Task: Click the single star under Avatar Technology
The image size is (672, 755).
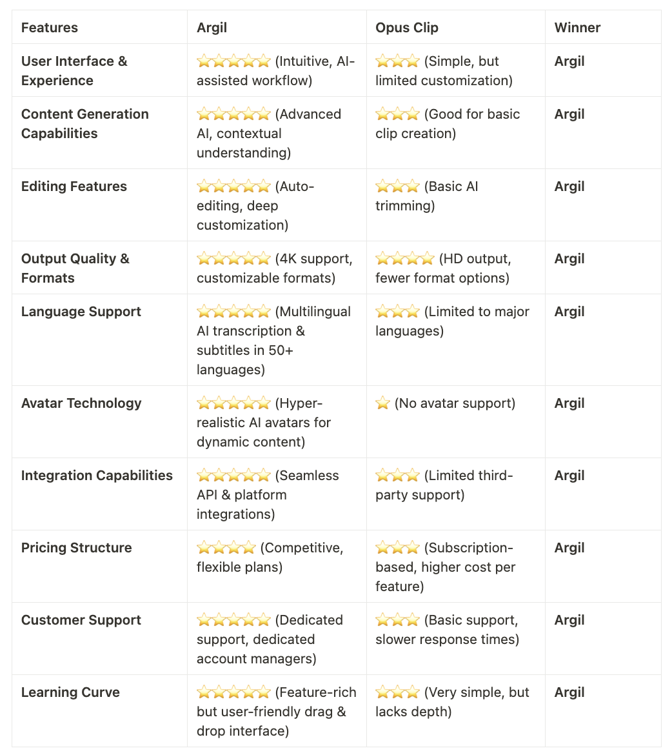Action: pos(382,403)
